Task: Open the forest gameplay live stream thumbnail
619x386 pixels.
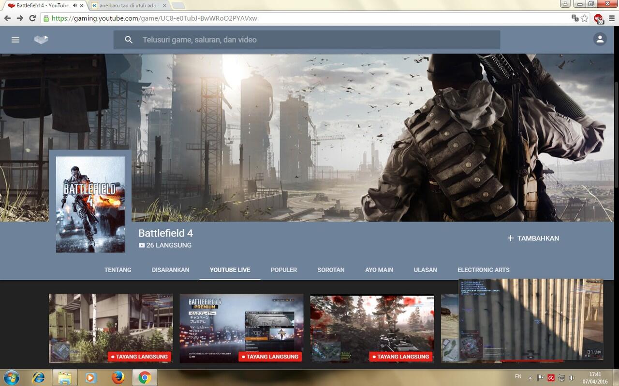Action: point(372,328)
